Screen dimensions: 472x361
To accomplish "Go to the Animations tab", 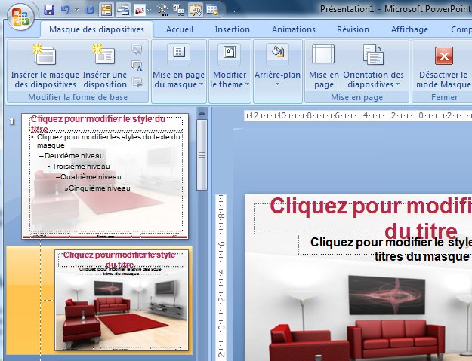I will click(294, 29).
